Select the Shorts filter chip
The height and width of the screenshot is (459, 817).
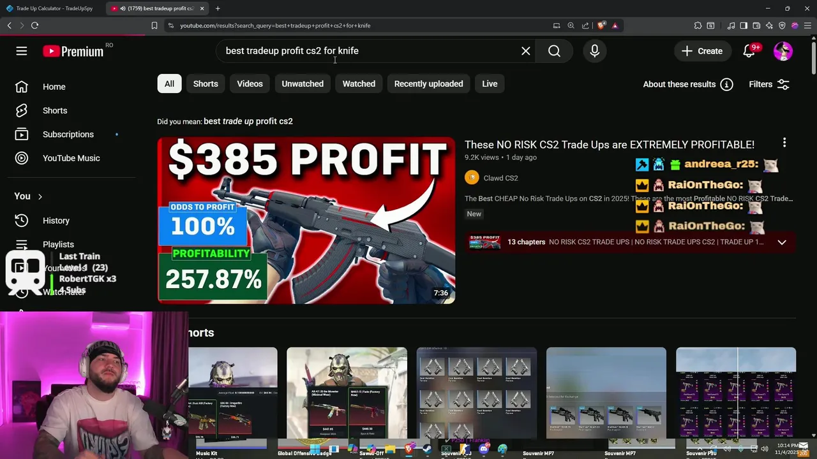206,84
